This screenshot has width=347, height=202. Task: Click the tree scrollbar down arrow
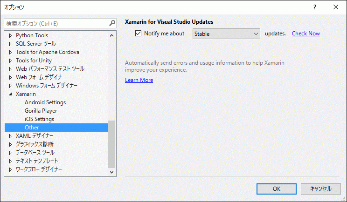click(112, 172)
